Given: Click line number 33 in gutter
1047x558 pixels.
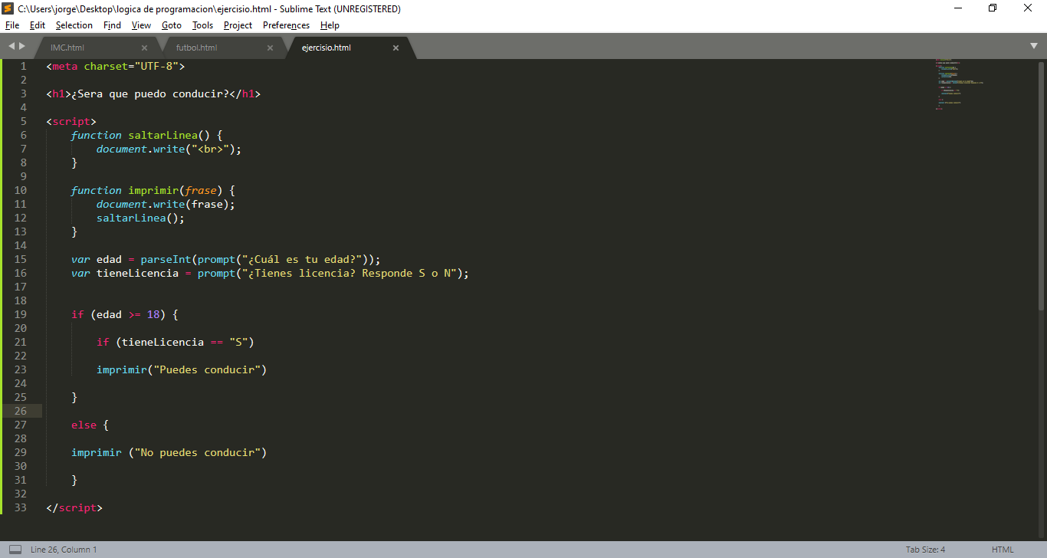Looking at the screenshot, I should (20, 507).
